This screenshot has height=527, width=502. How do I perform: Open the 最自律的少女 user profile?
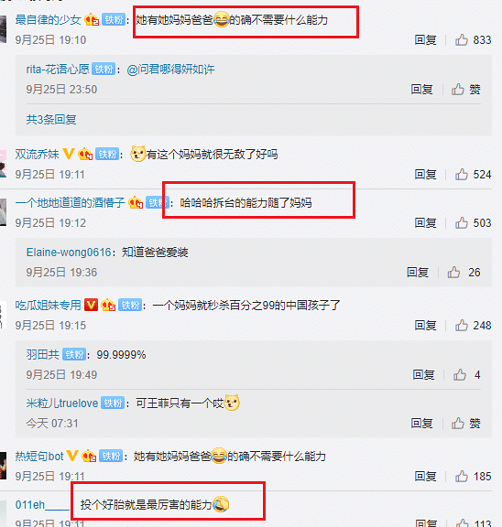point(49,20)
